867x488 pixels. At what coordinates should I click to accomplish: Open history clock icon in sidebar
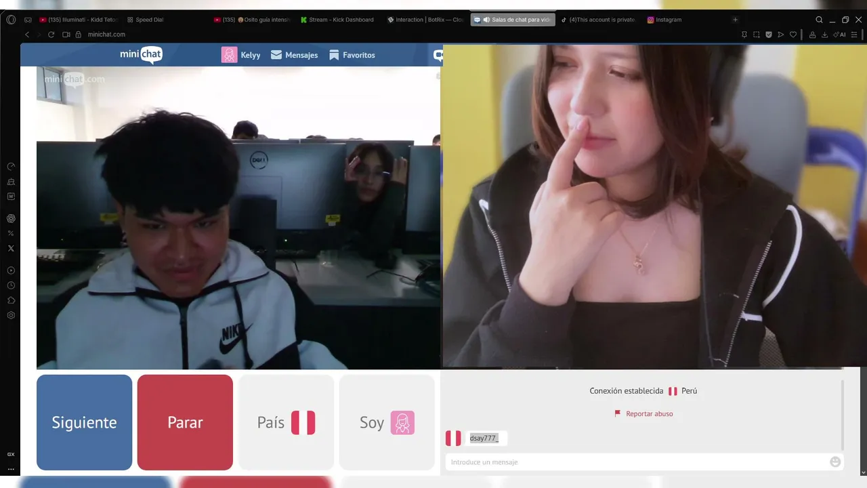point(11,285)
